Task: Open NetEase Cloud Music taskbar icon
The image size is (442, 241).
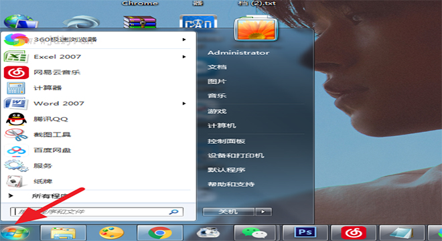Action: [354, 233]
